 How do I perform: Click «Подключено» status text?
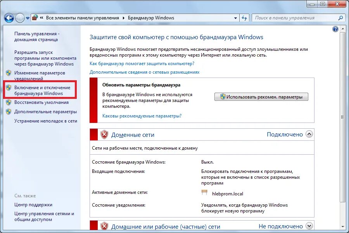(285, 135)
